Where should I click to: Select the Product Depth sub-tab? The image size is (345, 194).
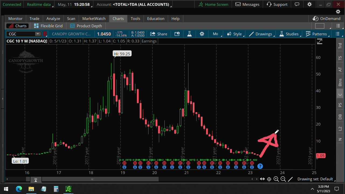tap(86, 26)
